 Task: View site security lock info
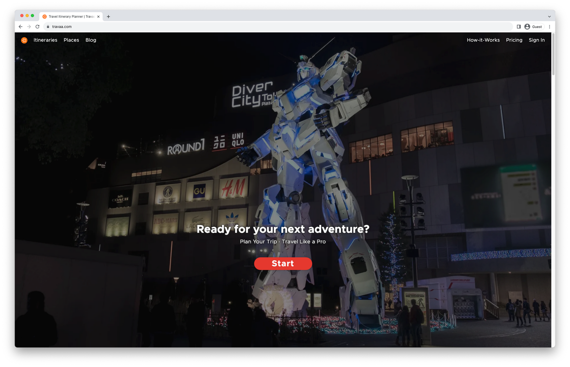[x=48, y=27]
